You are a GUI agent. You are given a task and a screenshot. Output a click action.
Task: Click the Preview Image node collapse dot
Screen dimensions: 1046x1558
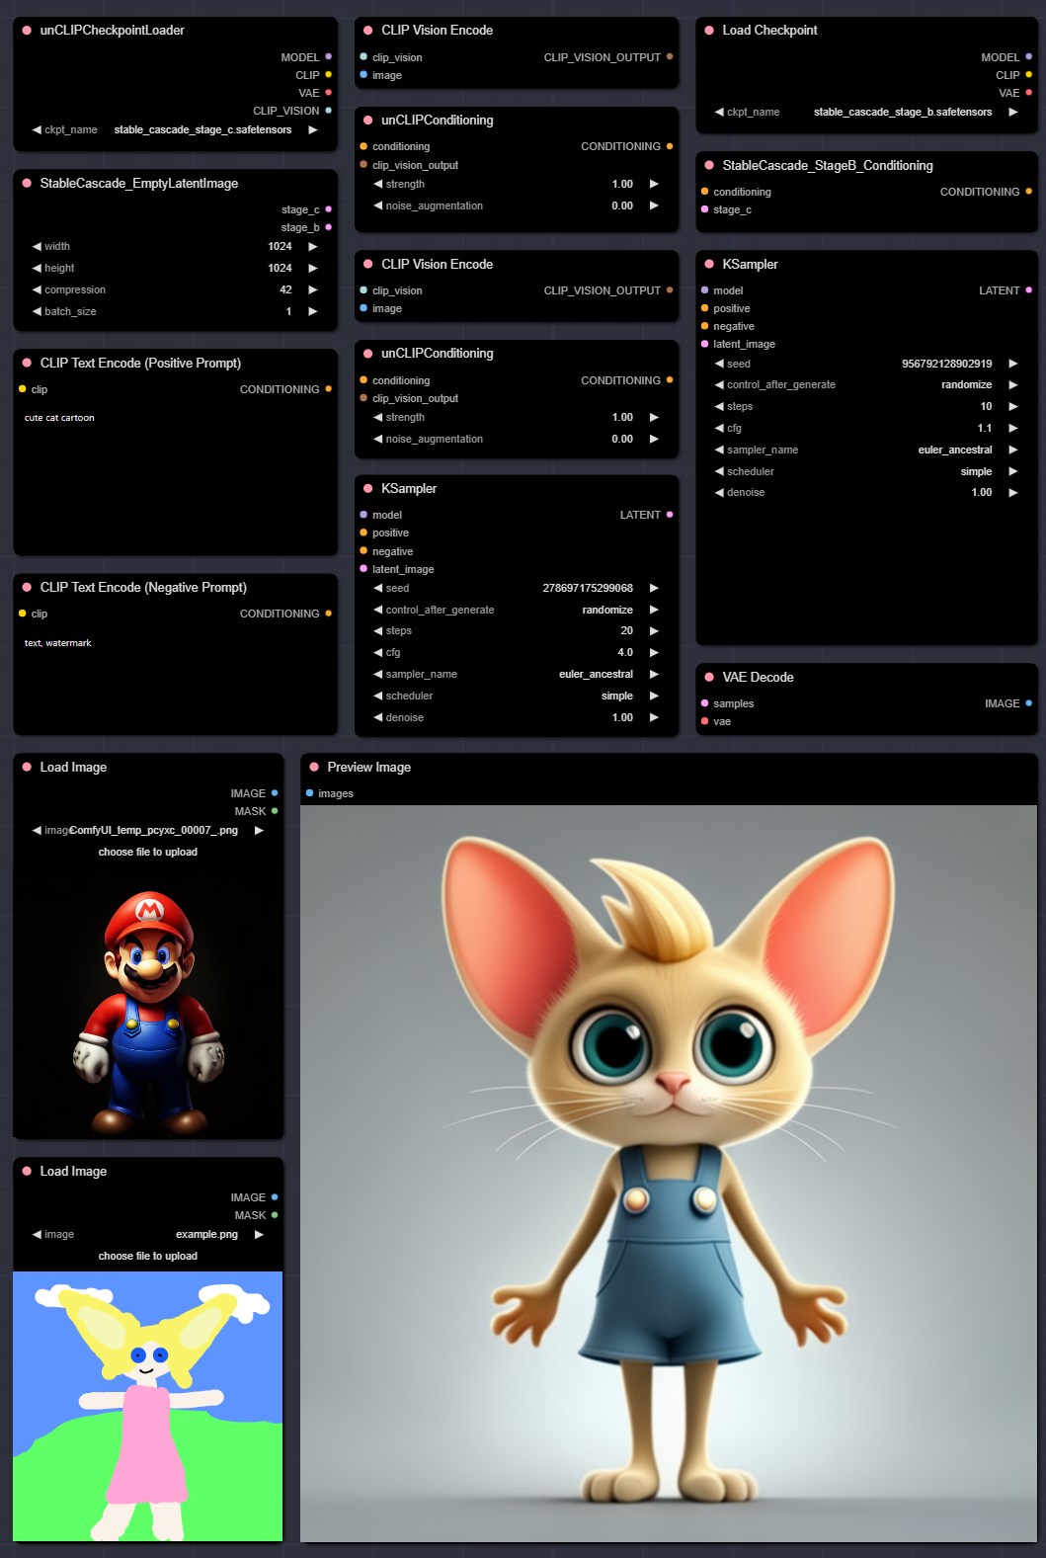[314, 767]
